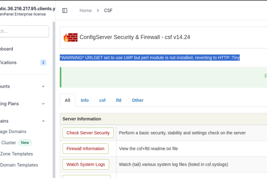267x178 pixels.
Task: Toggle the sidebar panel icon
Action: click(x=65, y=11)
